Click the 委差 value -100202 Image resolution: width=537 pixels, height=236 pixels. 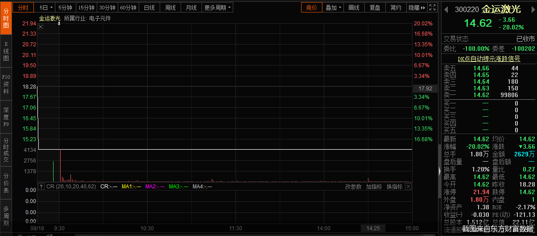[523, 49]
